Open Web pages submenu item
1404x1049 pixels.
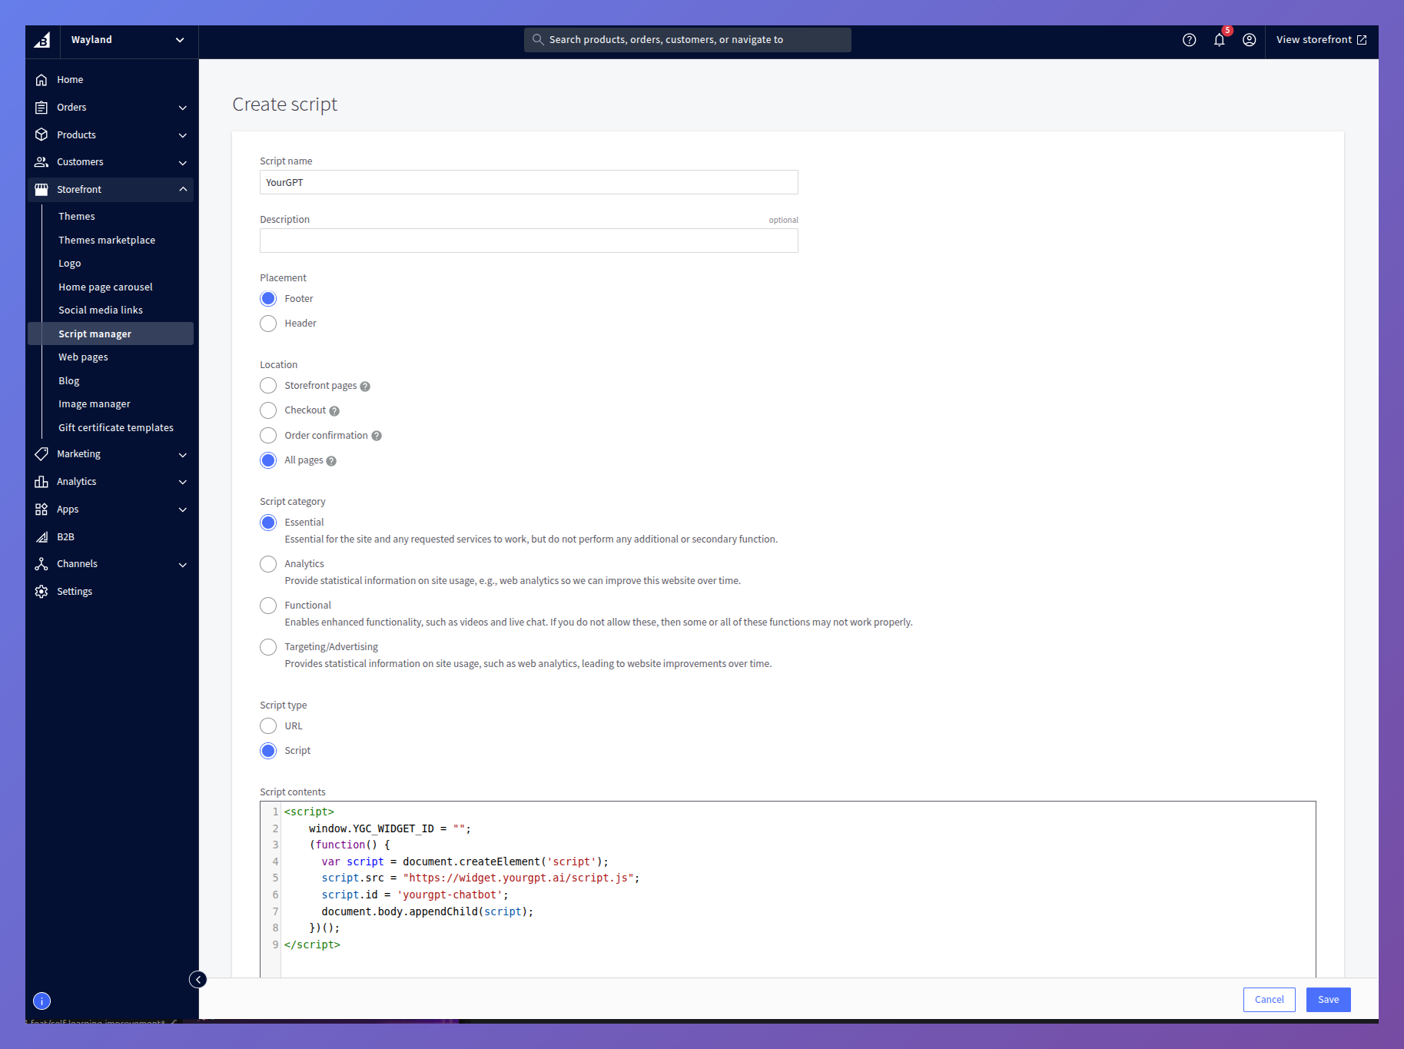click(83, 357)
